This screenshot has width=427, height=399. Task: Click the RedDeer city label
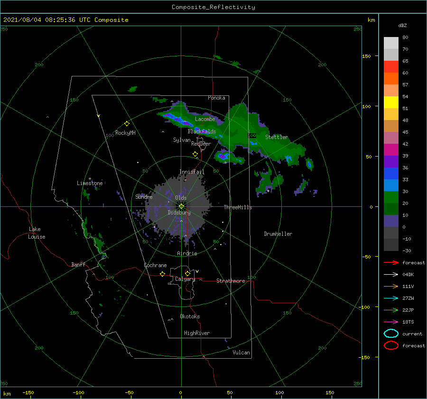[x=201, y=144]
